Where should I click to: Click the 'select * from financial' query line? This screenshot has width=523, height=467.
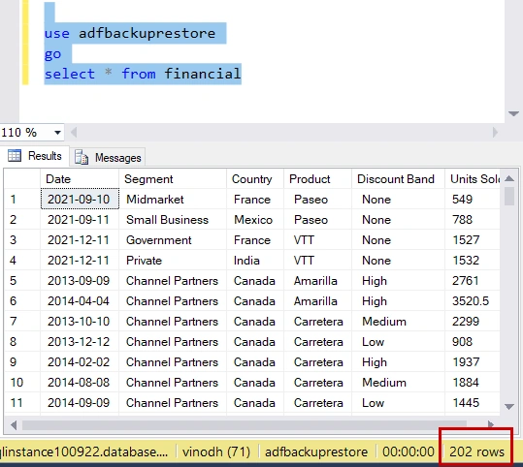143,74
